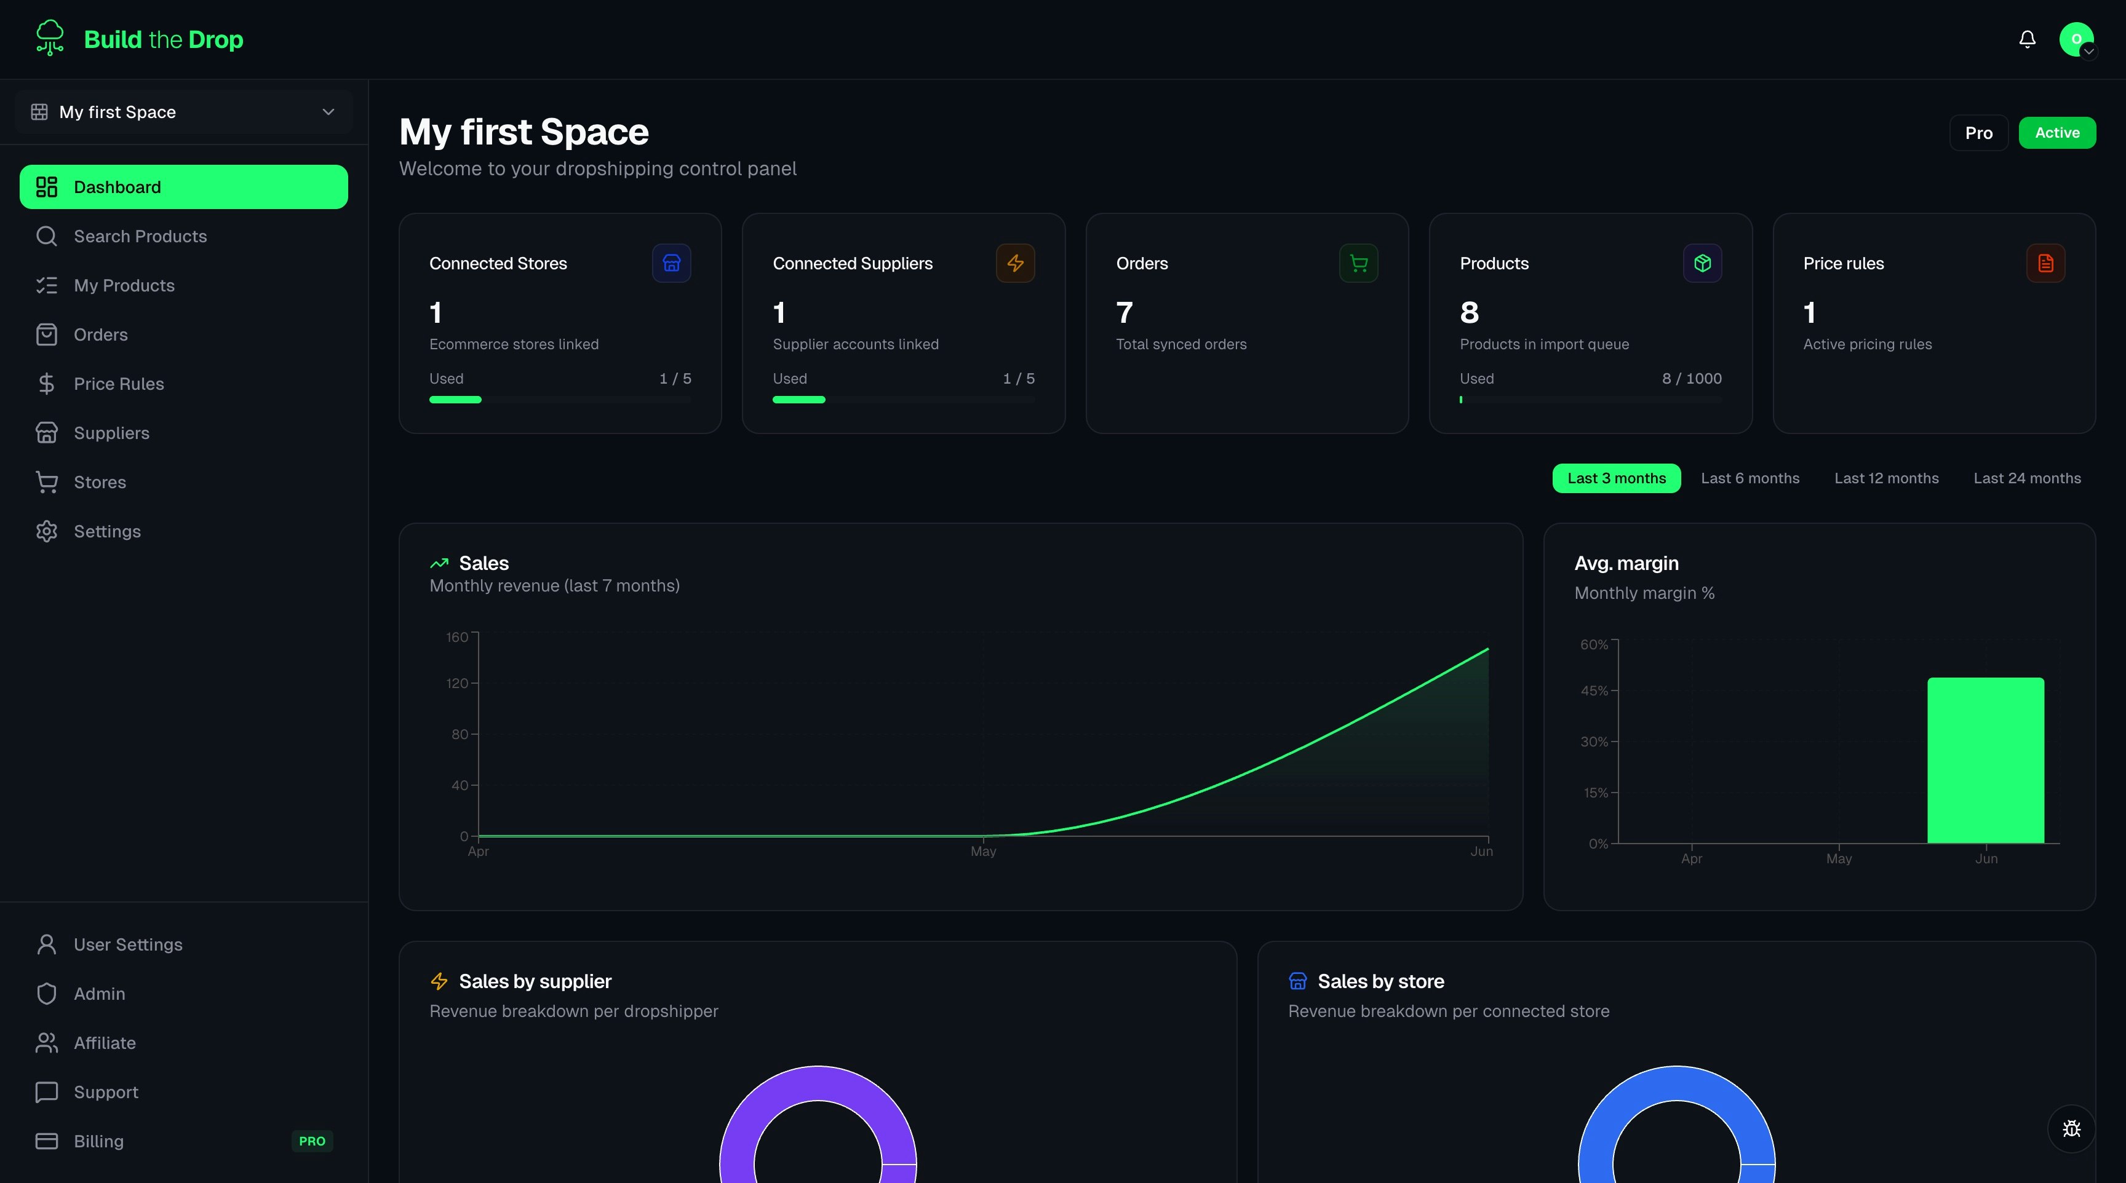
Task: Click 'Monthly revenue (last 7 months)' subtitle
Action: 555,586
